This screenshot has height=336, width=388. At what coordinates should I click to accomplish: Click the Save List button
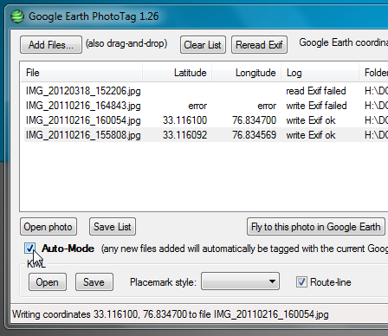113,227
